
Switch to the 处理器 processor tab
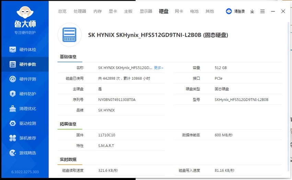tap(80, 11)
